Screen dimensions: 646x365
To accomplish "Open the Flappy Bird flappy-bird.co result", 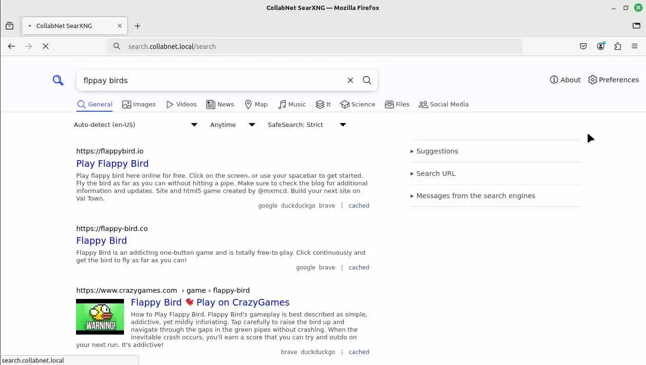I will 102,240.
